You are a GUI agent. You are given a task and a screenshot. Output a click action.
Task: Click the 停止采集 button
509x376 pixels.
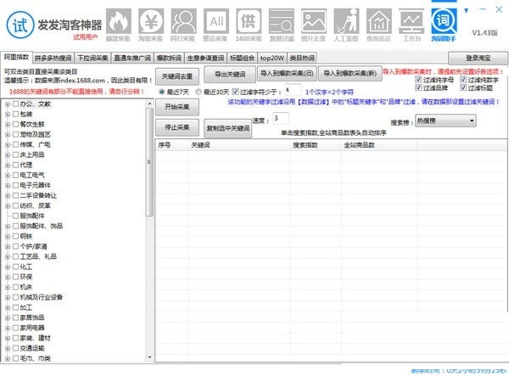click(177, 127)
